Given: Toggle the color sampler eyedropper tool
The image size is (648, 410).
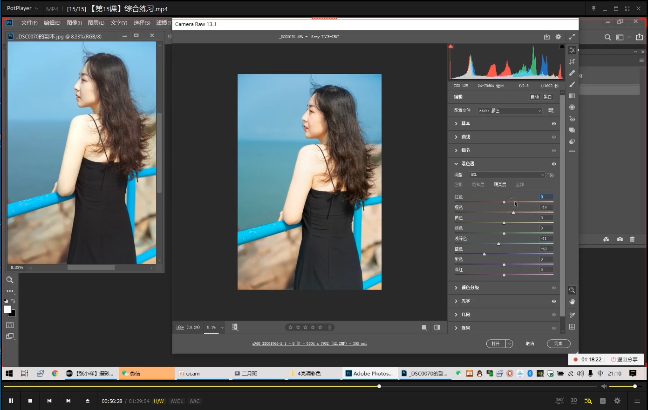Looking at the screenshot, I should (x=572, y=315).
